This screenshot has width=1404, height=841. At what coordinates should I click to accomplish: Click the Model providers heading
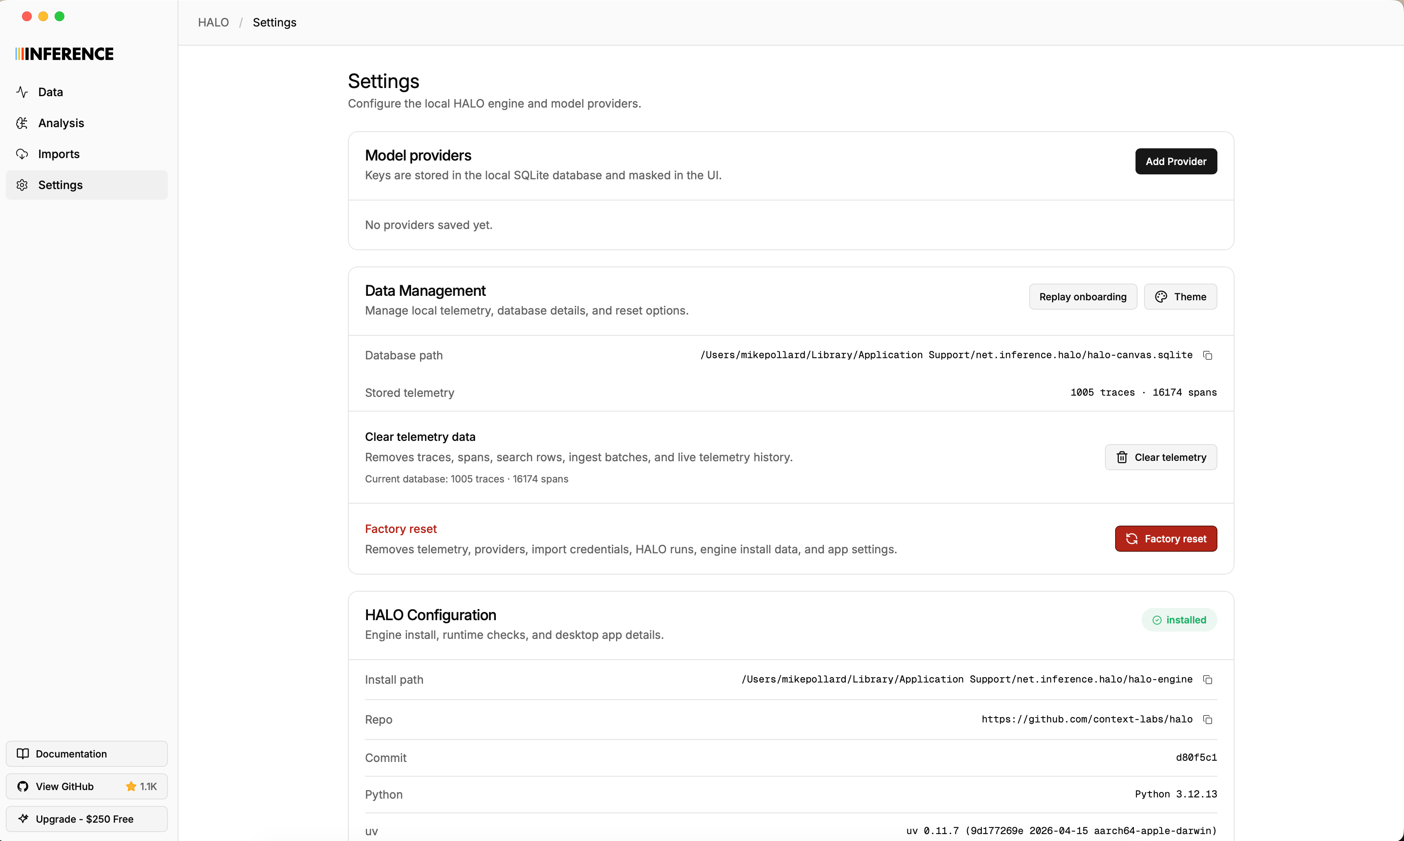(x=418, y=155)
